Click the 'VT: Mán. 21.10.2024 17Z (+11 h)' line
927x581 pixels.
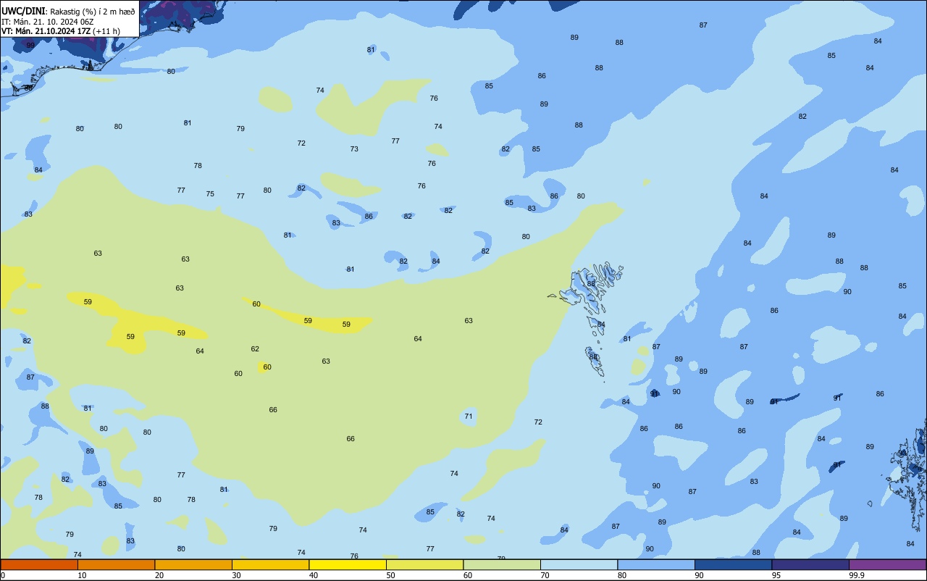tap(60, 31)
